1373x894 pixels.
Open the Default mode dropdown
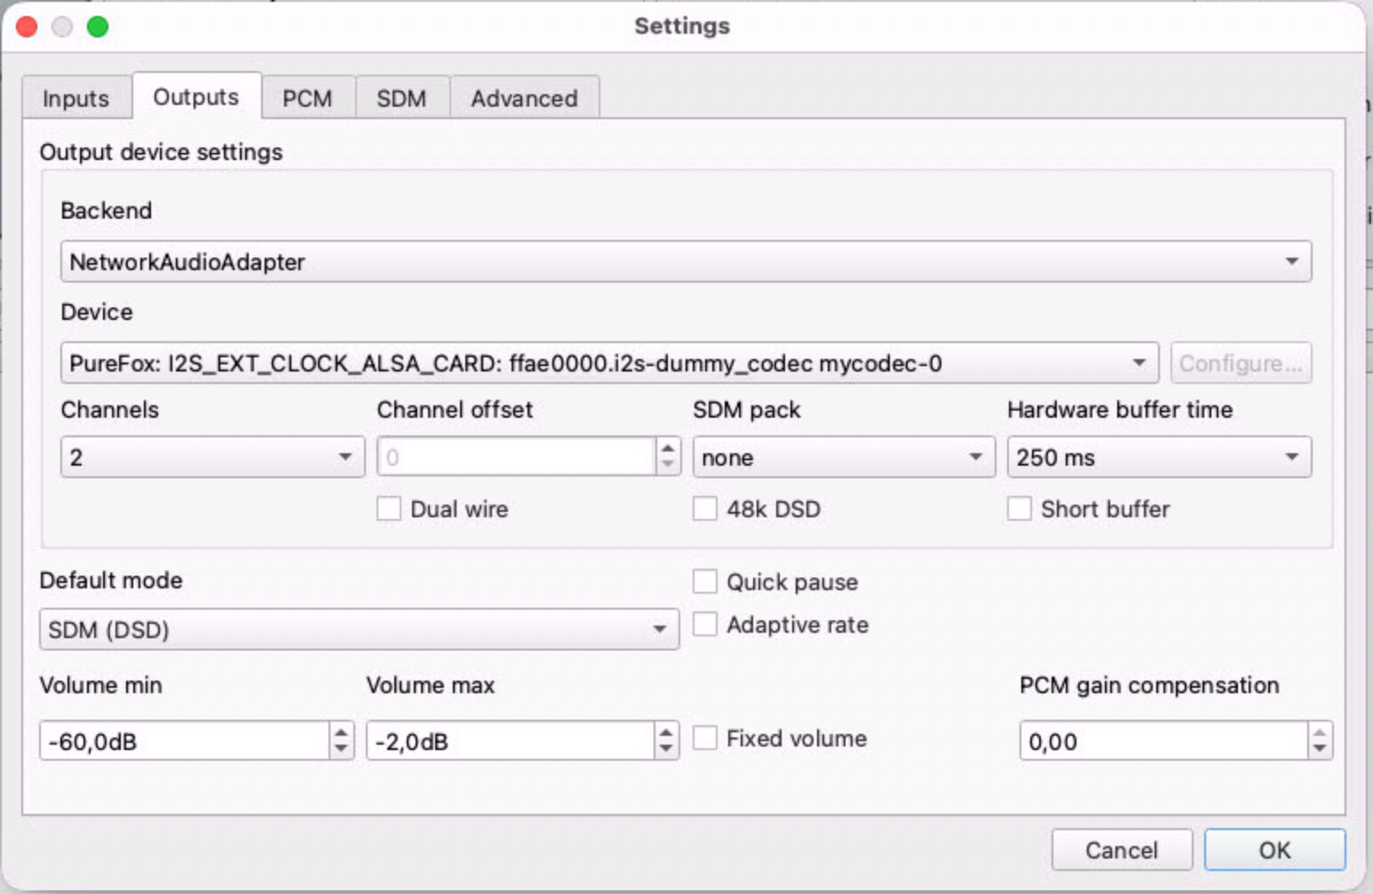click(x=359, y=629)
